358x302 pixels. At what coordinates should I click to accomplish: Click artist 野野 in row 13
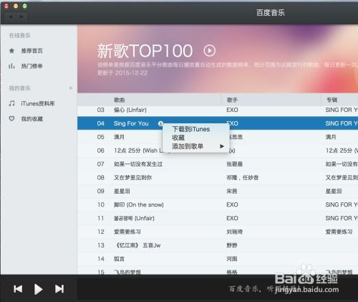[232, 245]
